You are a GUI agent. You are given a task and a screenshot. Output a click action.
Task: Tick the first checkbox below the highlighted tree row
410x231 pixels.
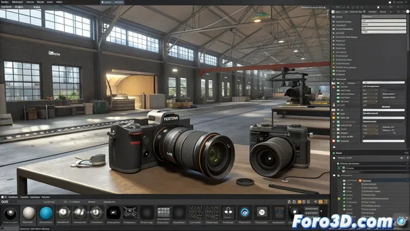tap(363, 184)
